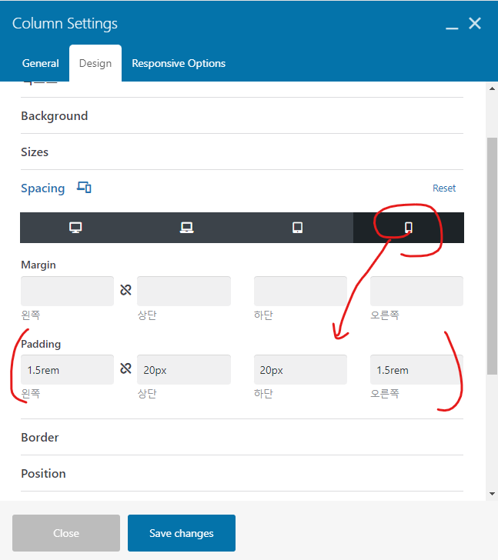The image size is (498, 560).
Task: Toggle responsive spacing icon beside Spacing
Action: pos(84,187)
